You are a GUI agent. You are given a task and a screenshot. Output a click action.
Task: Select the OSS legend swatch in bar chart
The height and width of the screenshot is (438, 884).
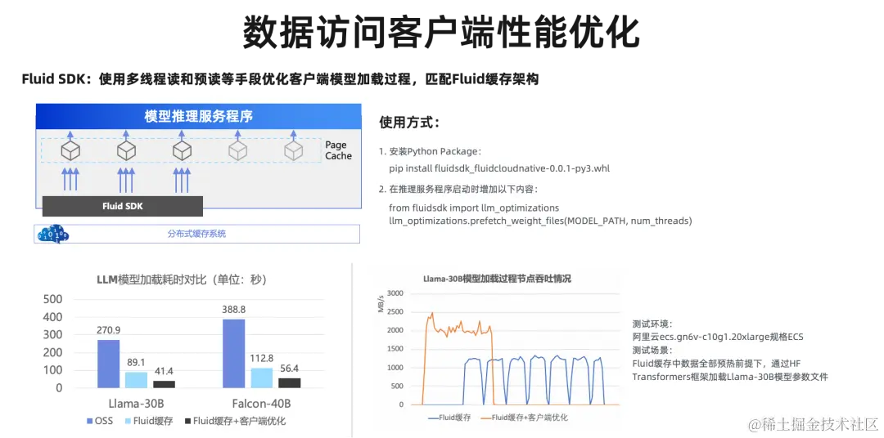tap(90, 421)
